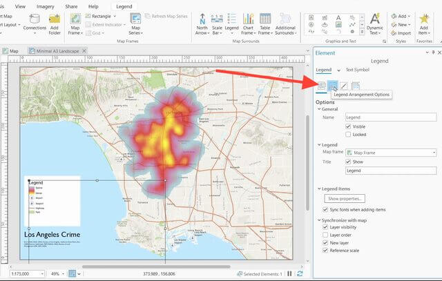Click the Refresh Map Series button
This screenshot has width=442, height=281.
pyautogui.click(x=166, y=17)
